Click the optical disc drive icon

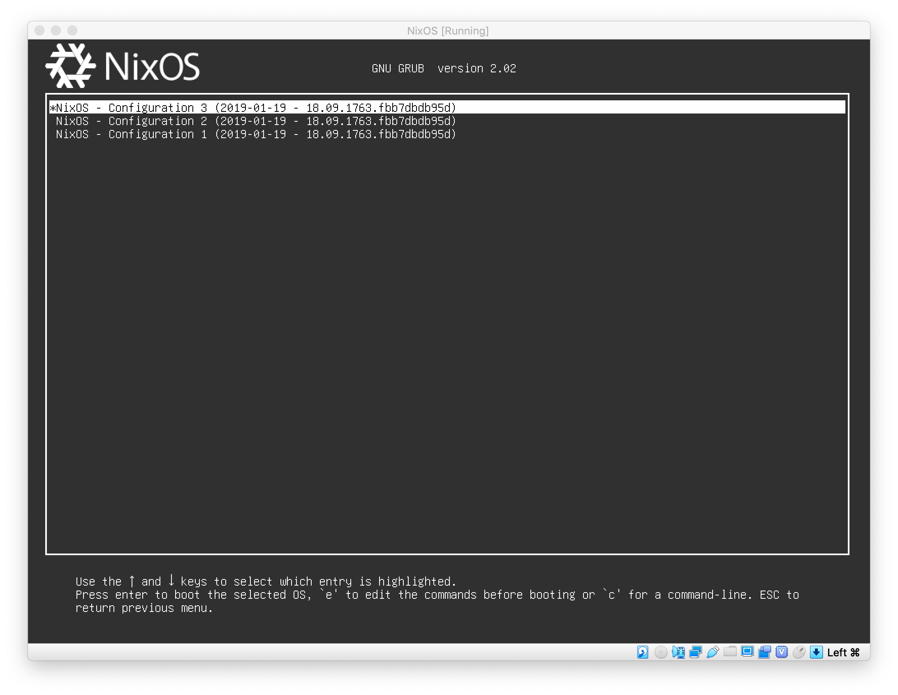point(660,652)
